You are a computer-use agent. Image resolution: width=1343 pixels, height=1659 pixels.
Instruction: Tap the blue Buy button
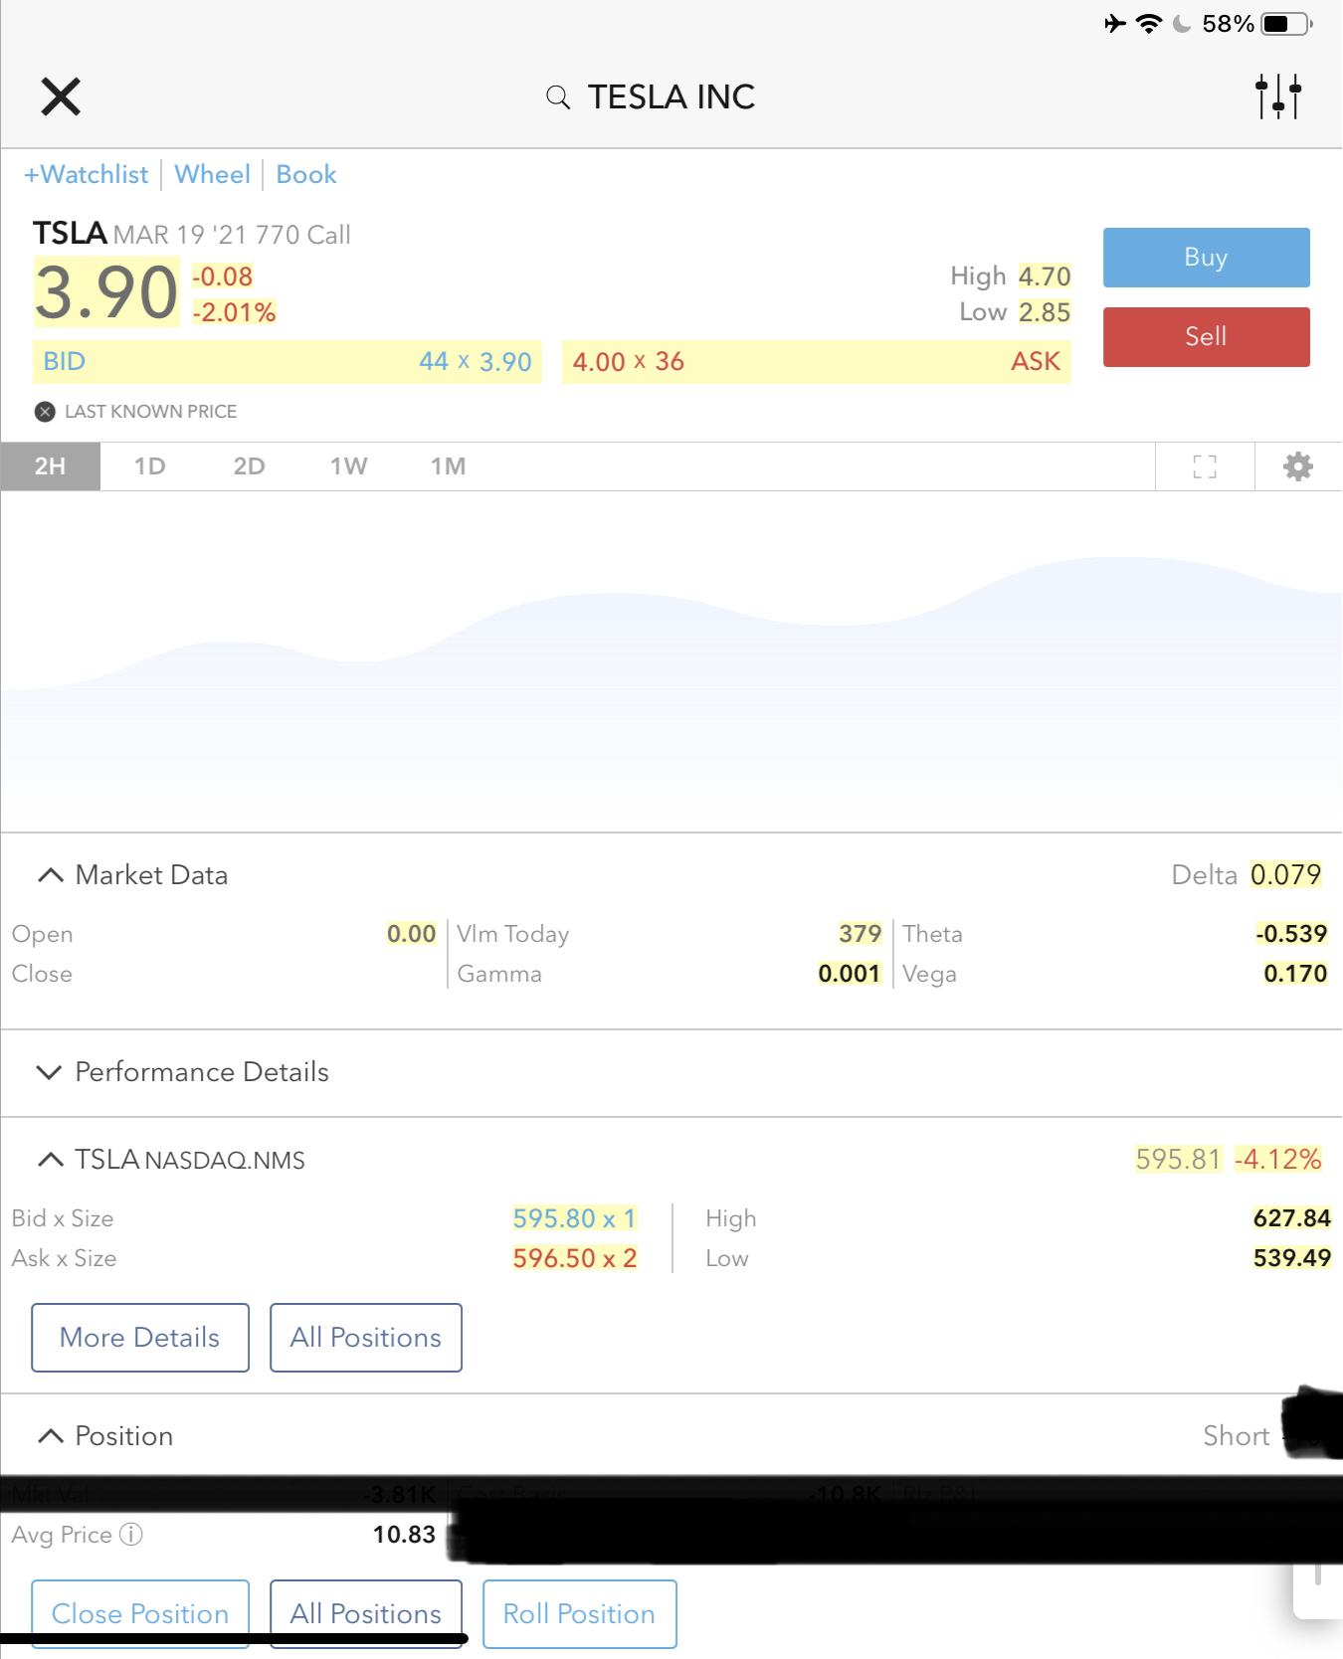[x=1206, y=258]
